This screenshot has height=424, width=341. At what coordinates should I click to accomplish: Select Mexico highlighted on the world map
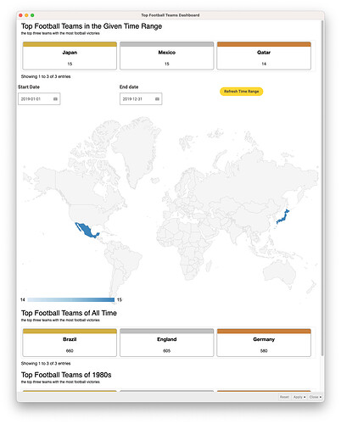click(x=87, y=230)
